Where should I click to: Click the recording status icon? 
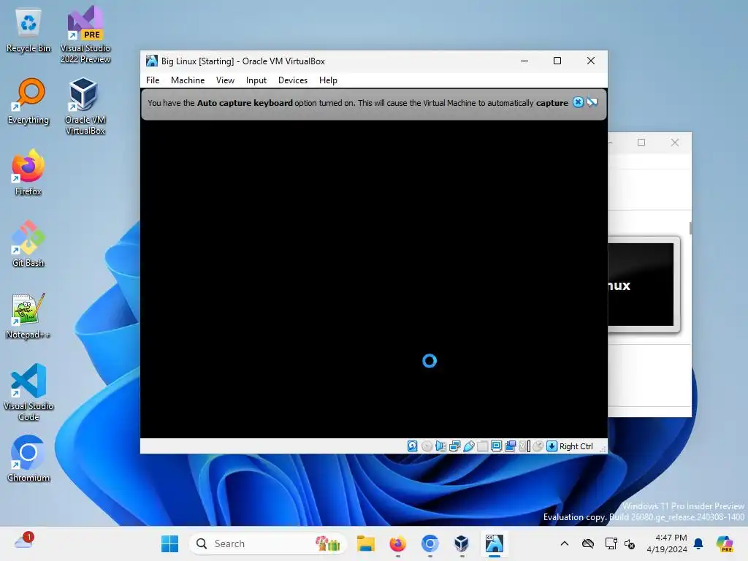[x=510, y=446]
